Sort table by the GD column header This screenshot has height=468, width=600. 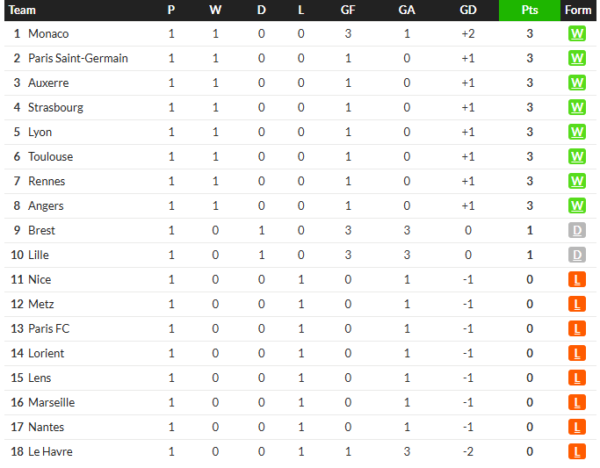coord(468,11)
